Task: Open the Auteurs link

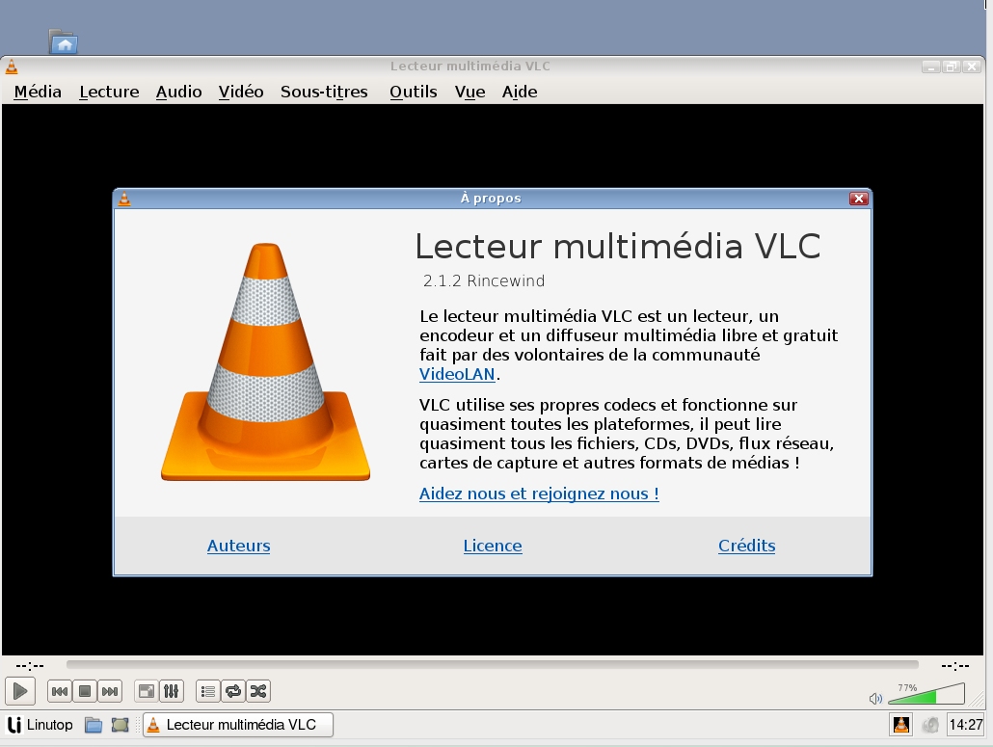Action: point(239,546)
